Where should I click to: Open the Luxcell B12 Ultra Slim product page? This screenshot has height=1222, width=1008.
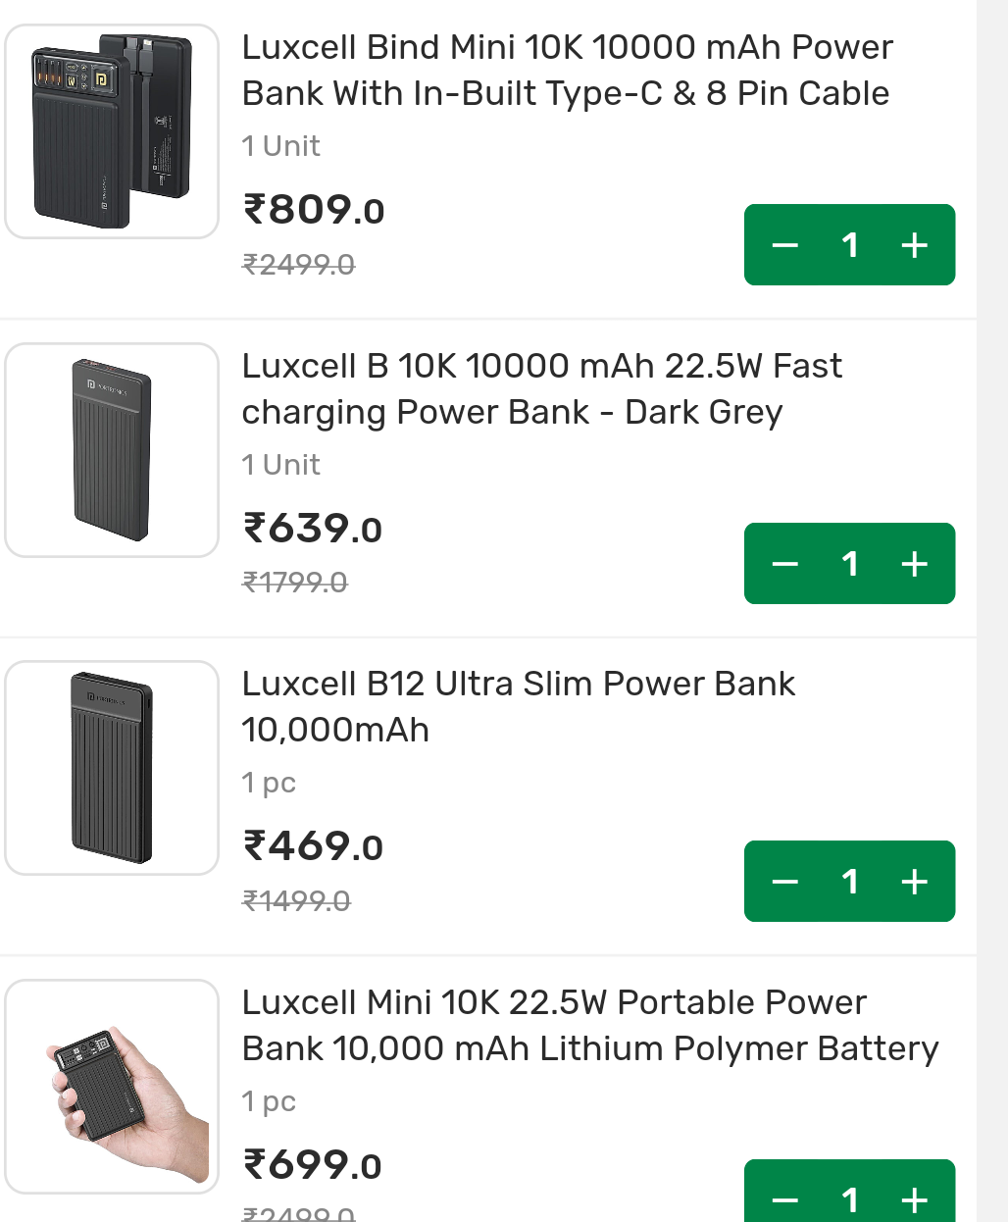coord(518,706)
